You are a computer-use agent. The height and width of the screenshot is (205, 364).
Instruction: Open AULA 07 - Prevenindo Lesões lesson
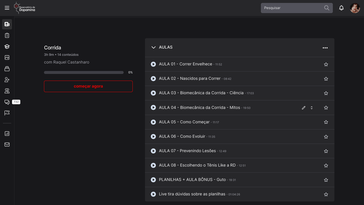(187, 151)
